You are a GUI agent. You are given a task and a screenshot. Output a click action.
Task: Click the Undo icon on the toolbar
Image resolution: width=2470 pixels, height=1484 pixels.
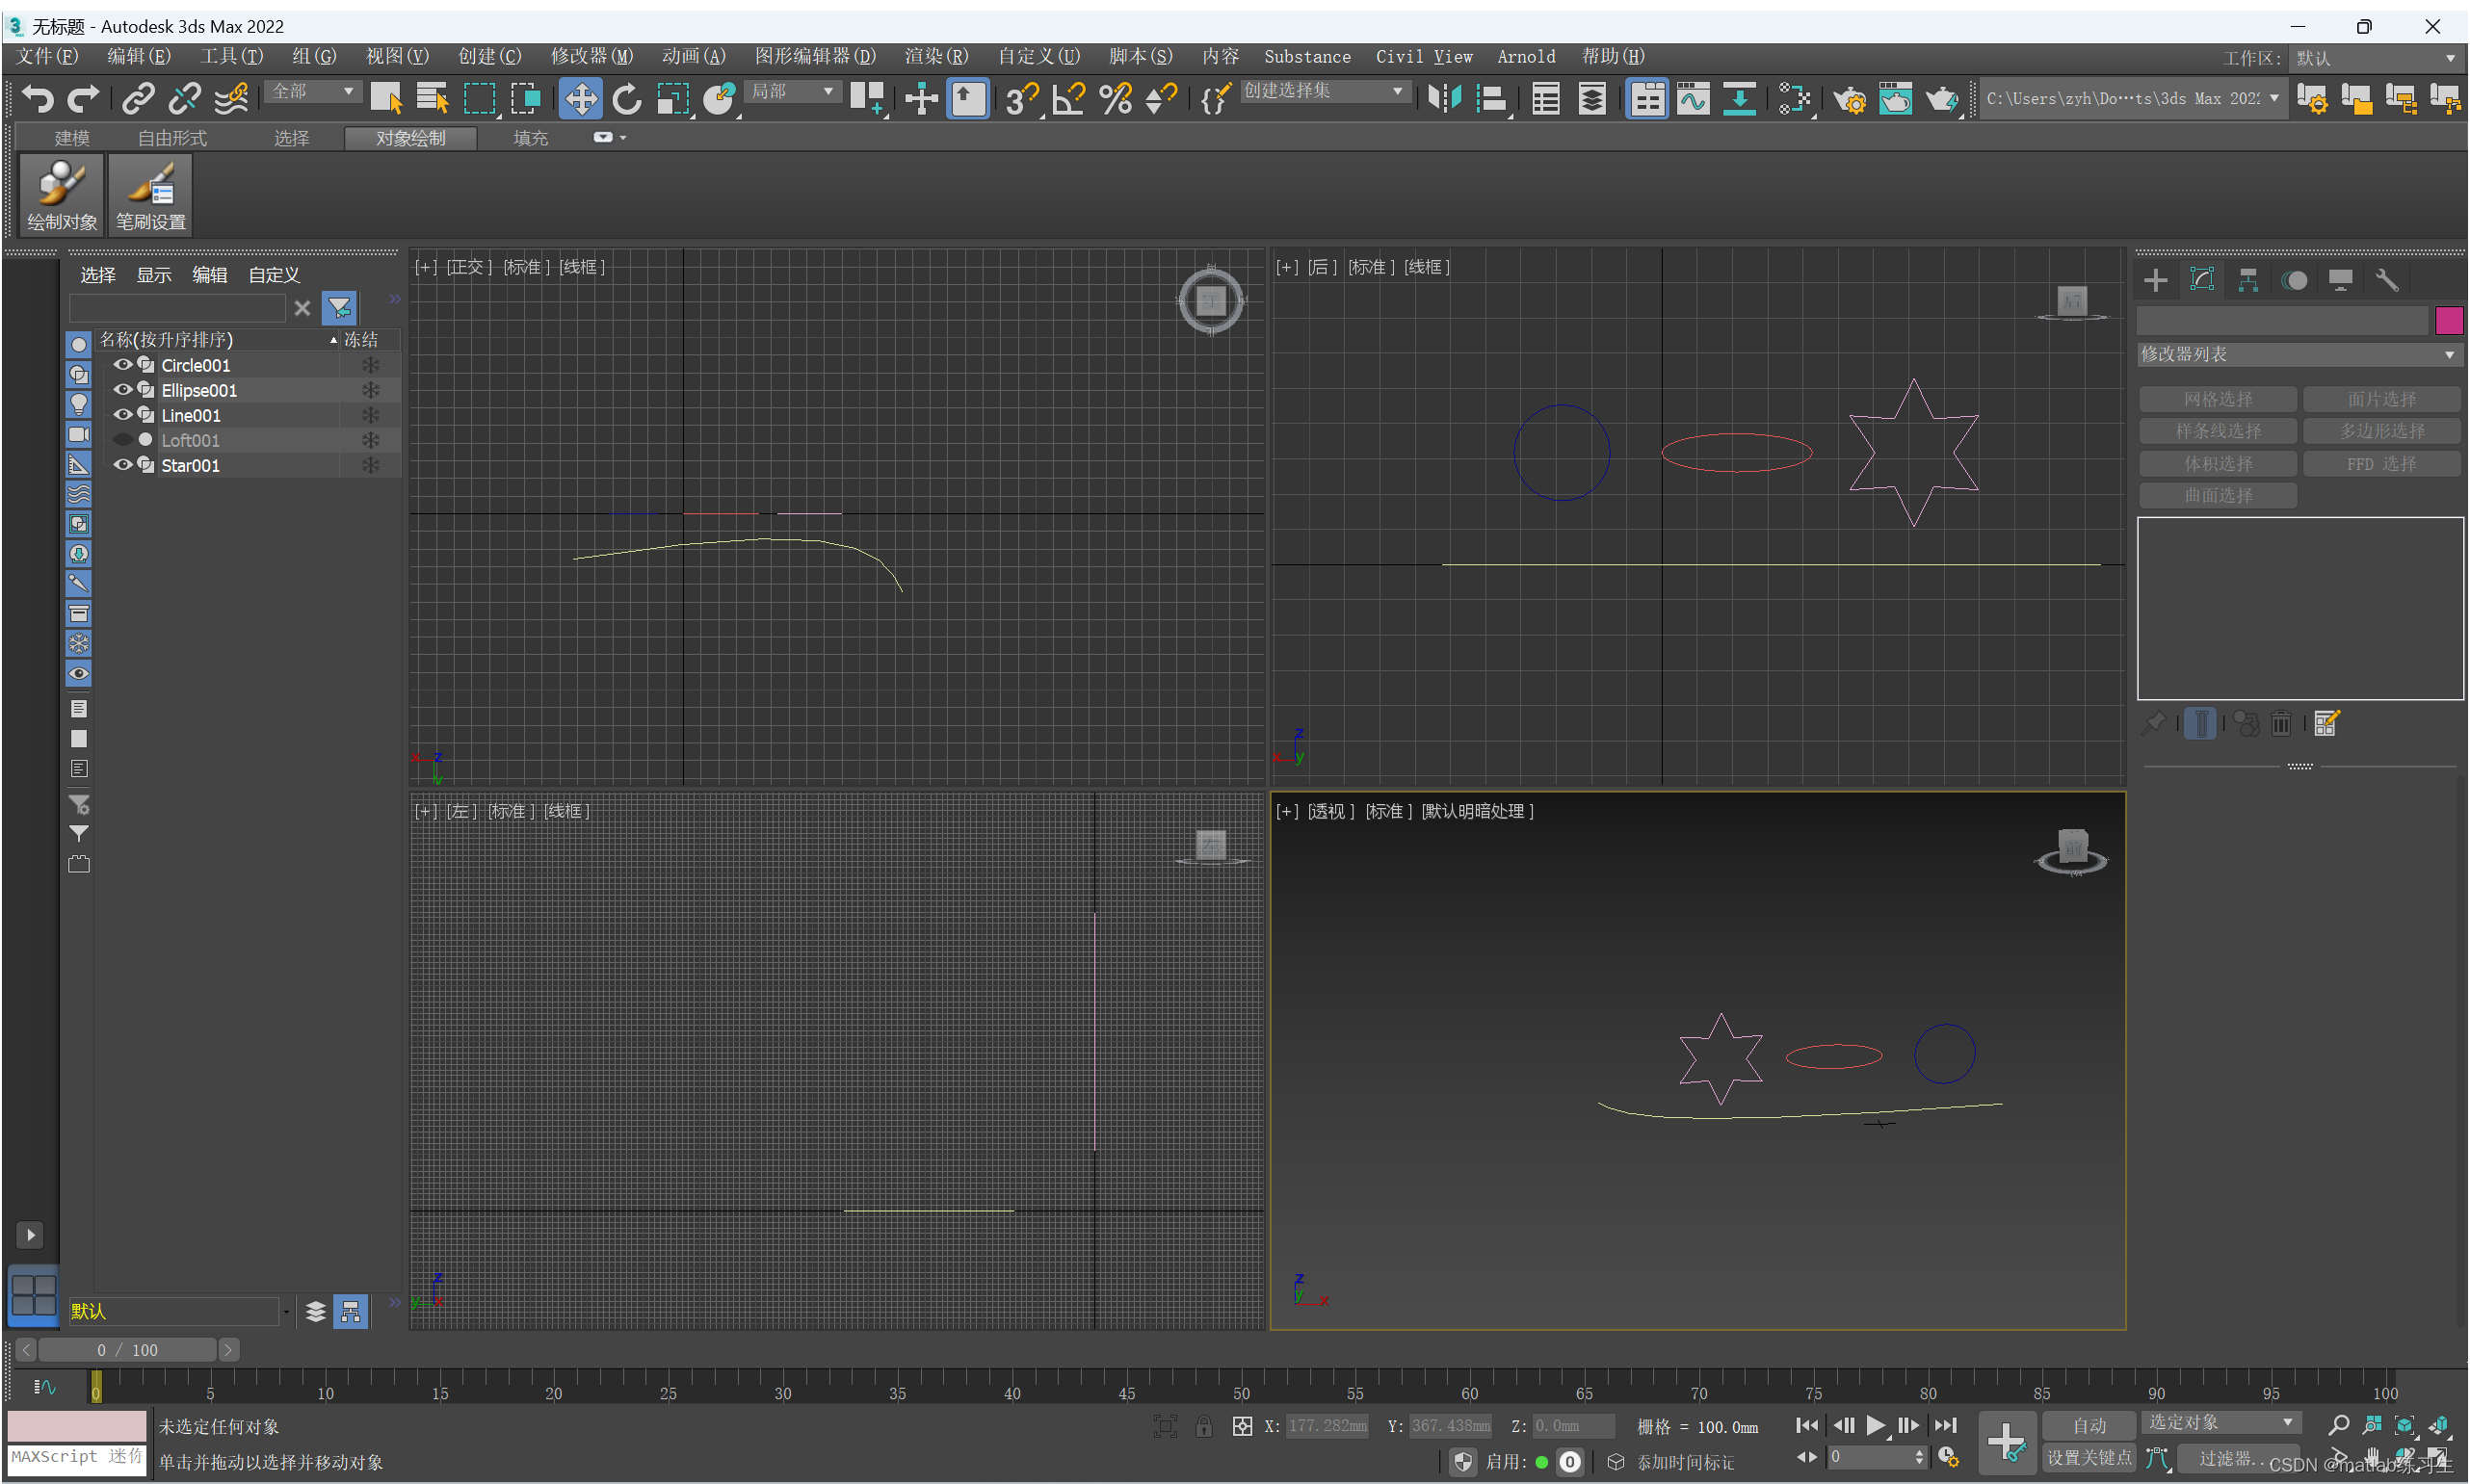click(37, 98)
